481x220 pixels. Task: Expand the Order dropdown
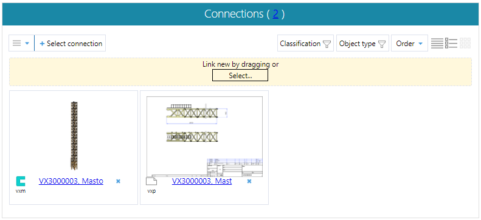pyautogui.click(x=409, y=44)
